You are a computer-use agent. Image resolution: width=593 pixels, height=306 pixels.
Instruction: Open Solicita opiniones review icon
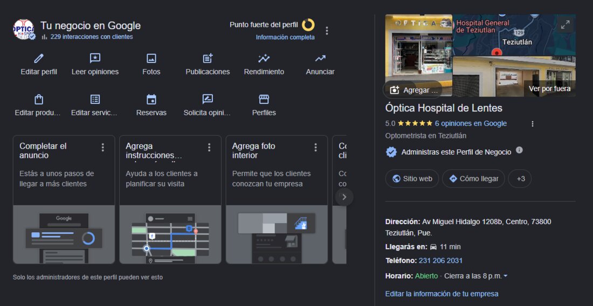point(208,99)
